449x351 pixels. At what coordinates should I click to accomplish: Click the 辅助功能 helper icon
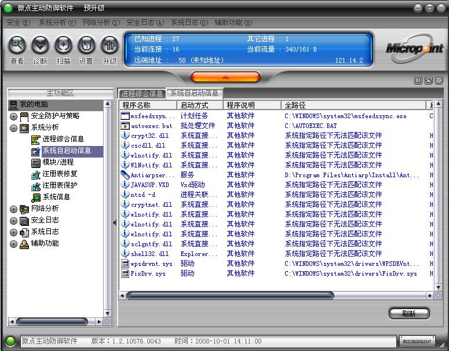click(24, 244)
